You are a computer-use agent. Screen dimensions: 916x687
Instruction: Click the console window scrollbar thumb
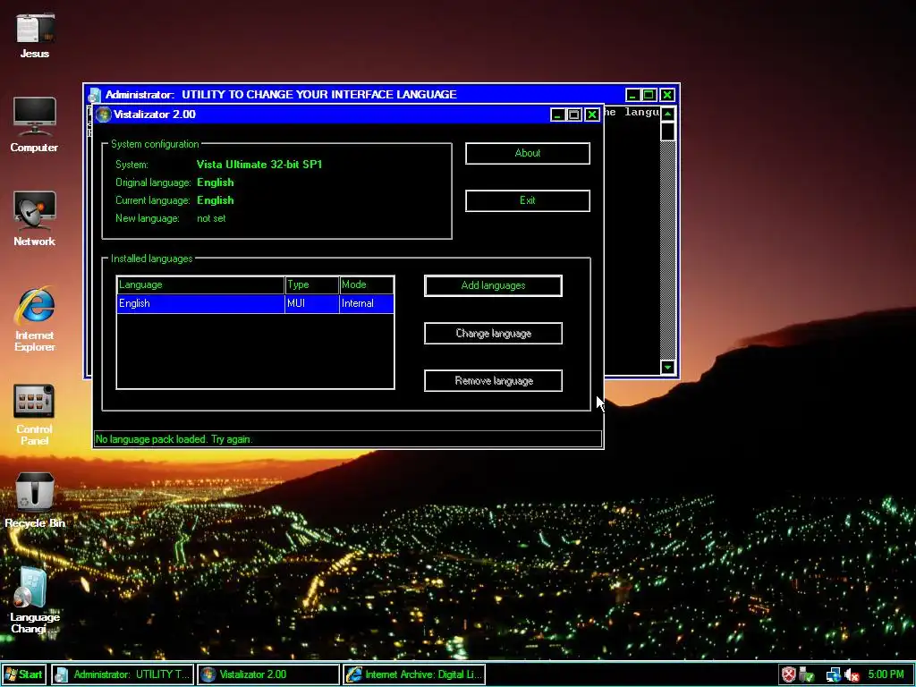[667, 131]
